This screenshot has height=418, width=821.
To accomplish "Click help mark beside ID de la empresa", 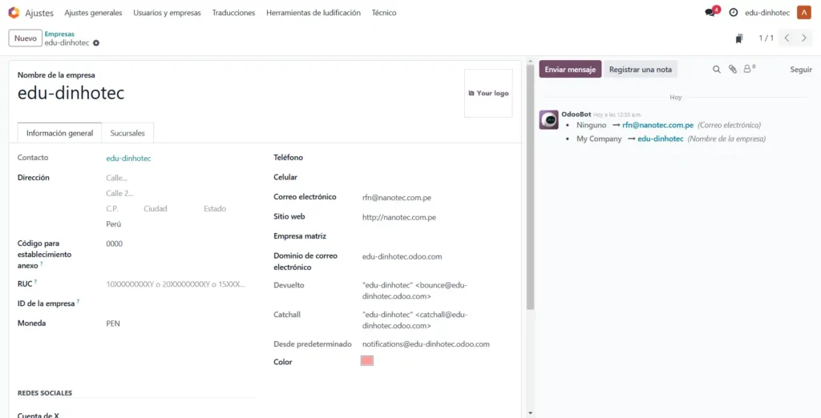I will tap(78, 301).
